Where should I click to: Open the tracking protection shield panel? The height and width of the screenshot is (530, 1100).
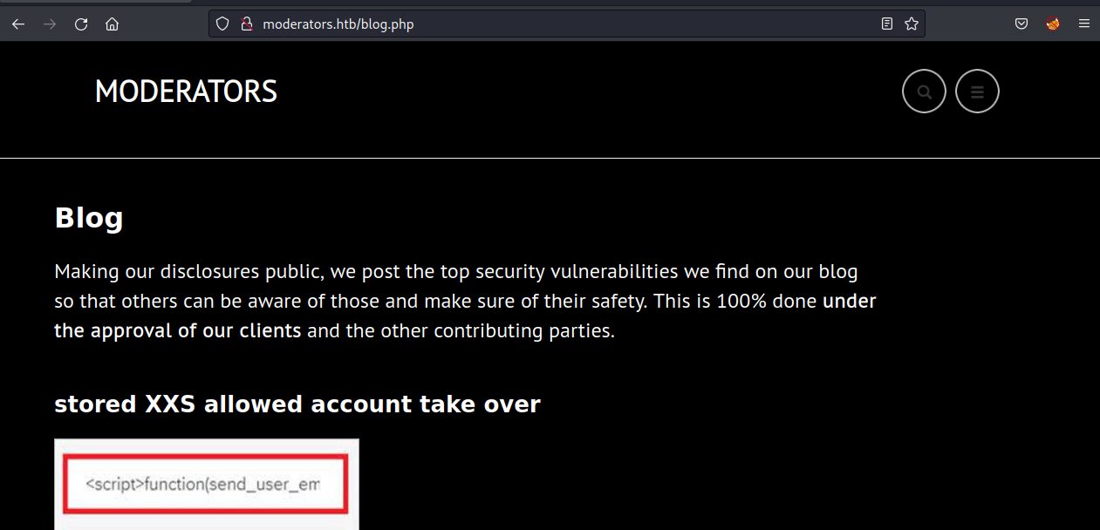pyautogui.click(x=222, y=24)
